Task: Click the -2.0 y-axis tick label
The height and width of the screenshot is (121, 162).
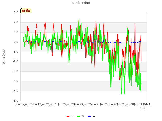Action: point(16,62)
